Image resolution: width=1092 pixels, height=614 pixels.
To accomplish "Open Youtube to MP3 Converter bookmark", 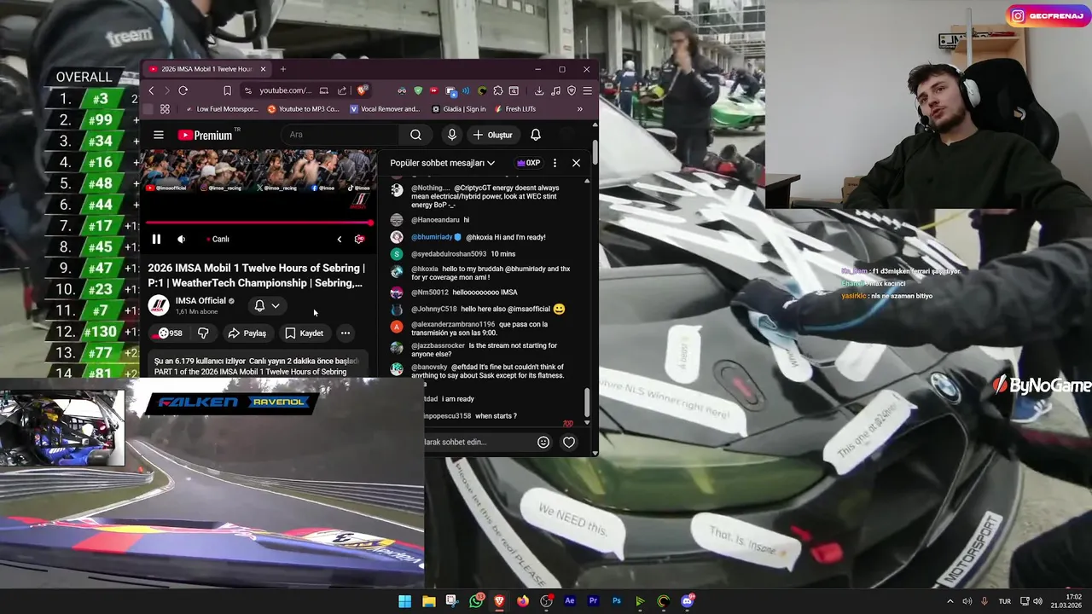I will (303, 109).
